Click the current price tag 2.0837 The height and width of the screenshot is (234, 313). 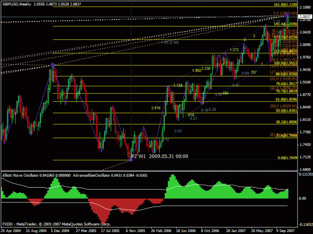tap(305, 16)
